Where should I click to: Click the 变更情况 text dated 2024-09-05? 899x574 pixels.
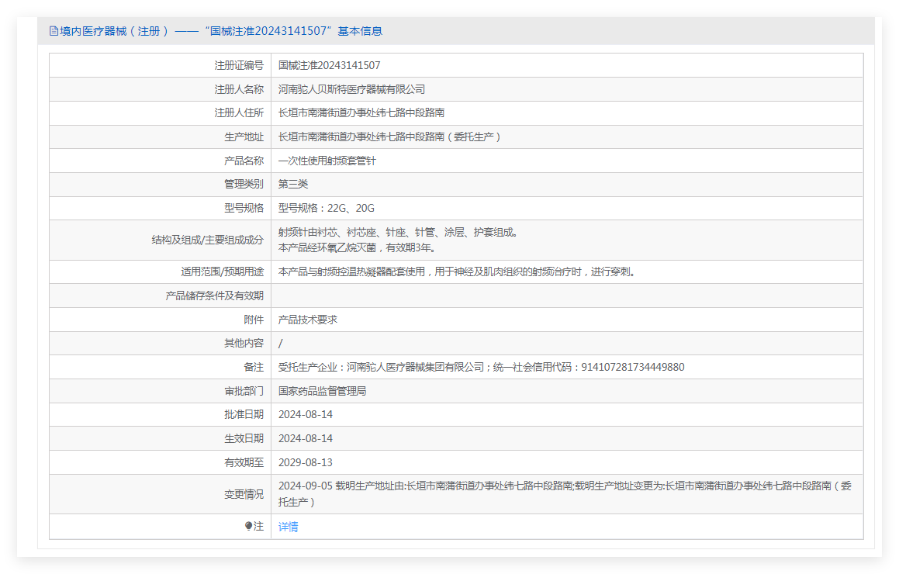565,486
